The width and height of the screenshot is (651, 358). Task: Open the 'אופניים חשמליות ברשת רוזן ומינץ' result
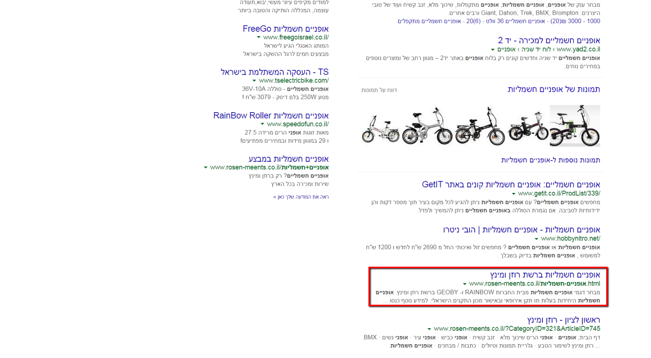pyautogui.click(x=545, y=275)
